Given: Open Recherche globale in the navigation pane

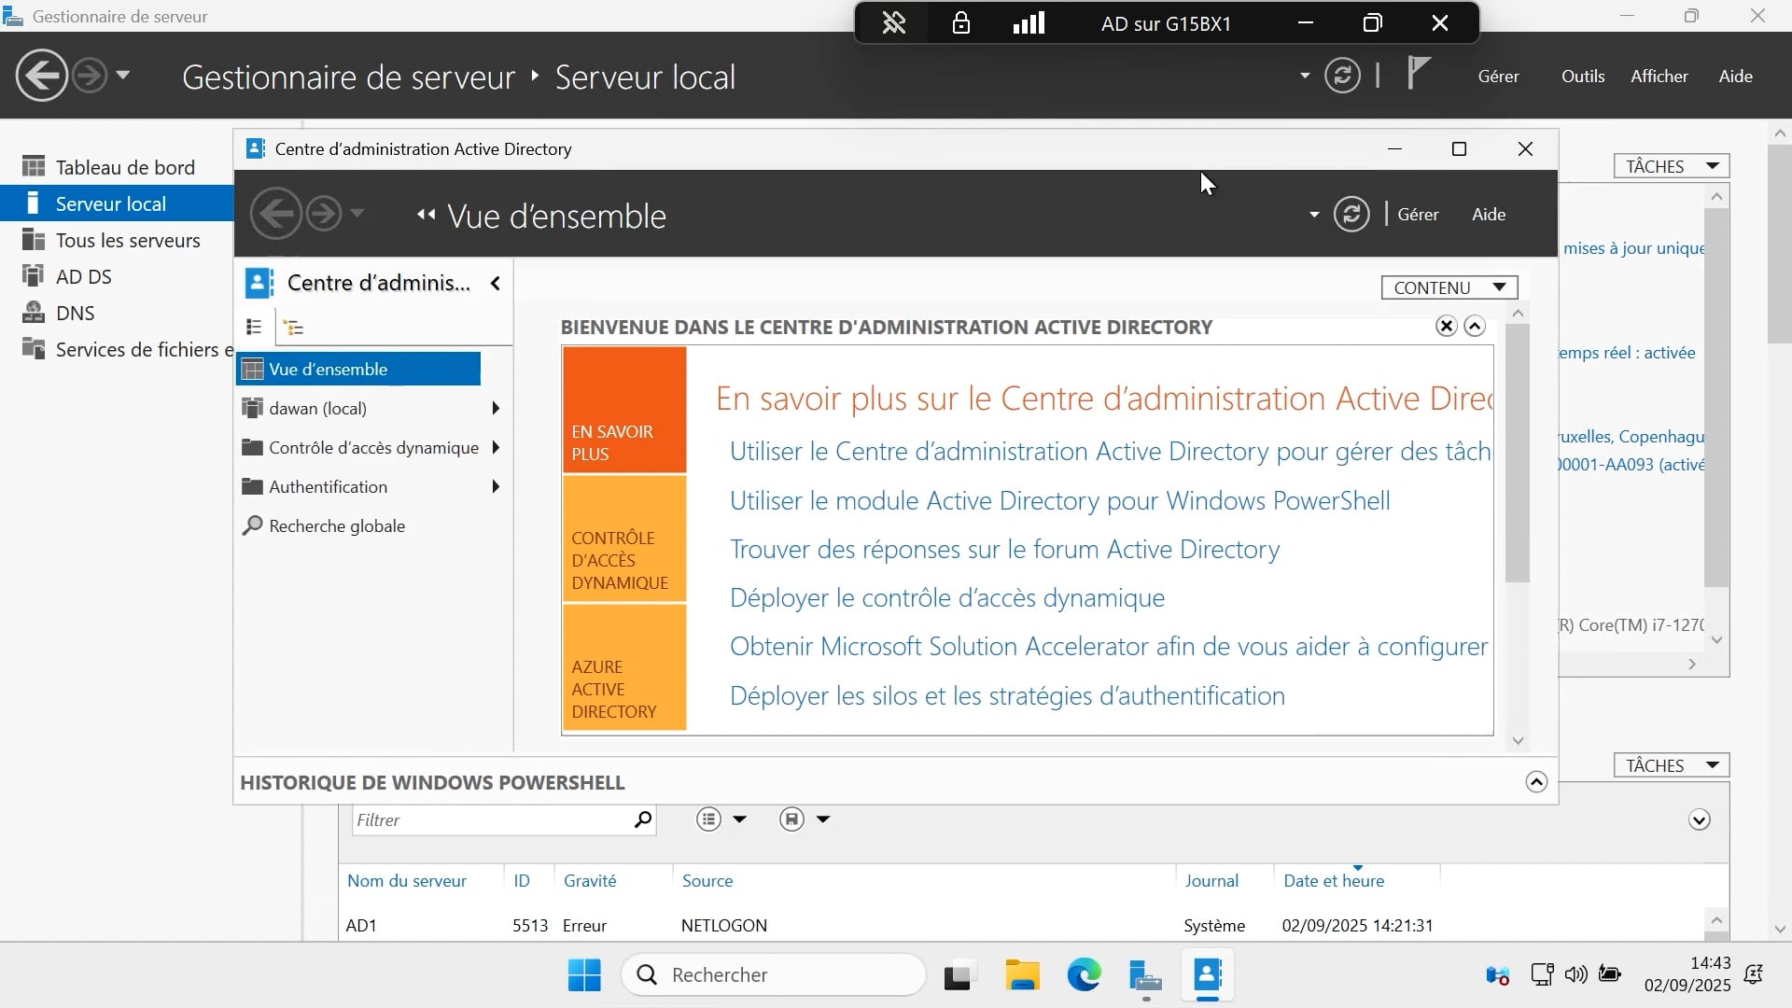Looking at the screenshot, I should 335,525.
